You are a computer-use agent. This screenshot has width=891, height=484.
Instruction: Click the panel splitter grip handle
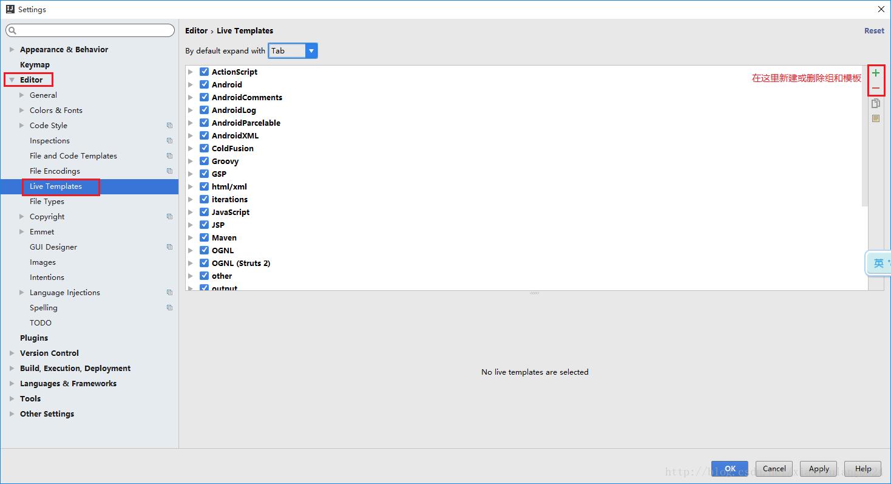[534, 293]
